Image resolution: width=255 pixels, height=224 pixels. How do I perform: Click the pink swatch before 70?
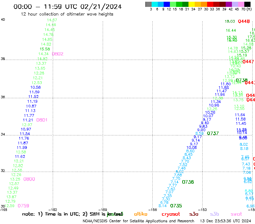[241, 4]
